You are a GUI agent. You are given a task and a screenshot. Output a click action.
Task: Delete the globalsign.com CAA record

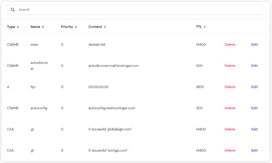click(x=230, y=129)
